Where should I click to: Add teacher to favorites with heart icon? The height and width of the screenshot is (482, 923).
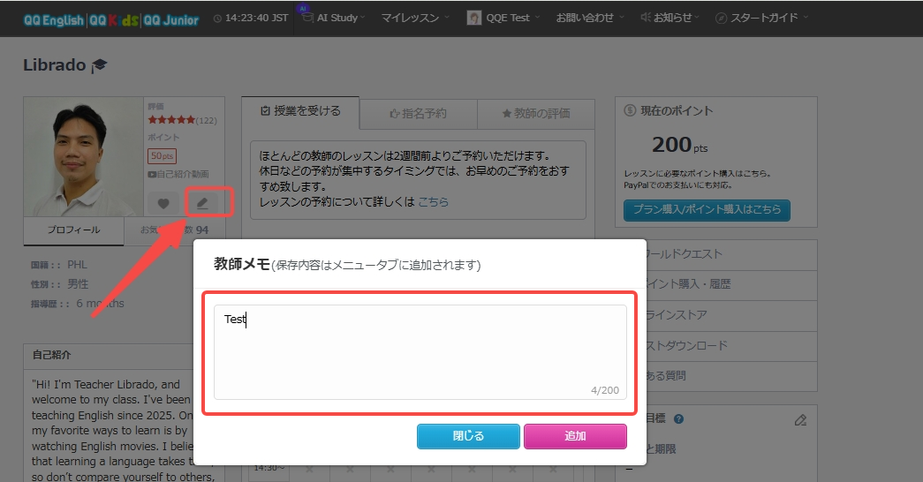(x=163, y=204)
